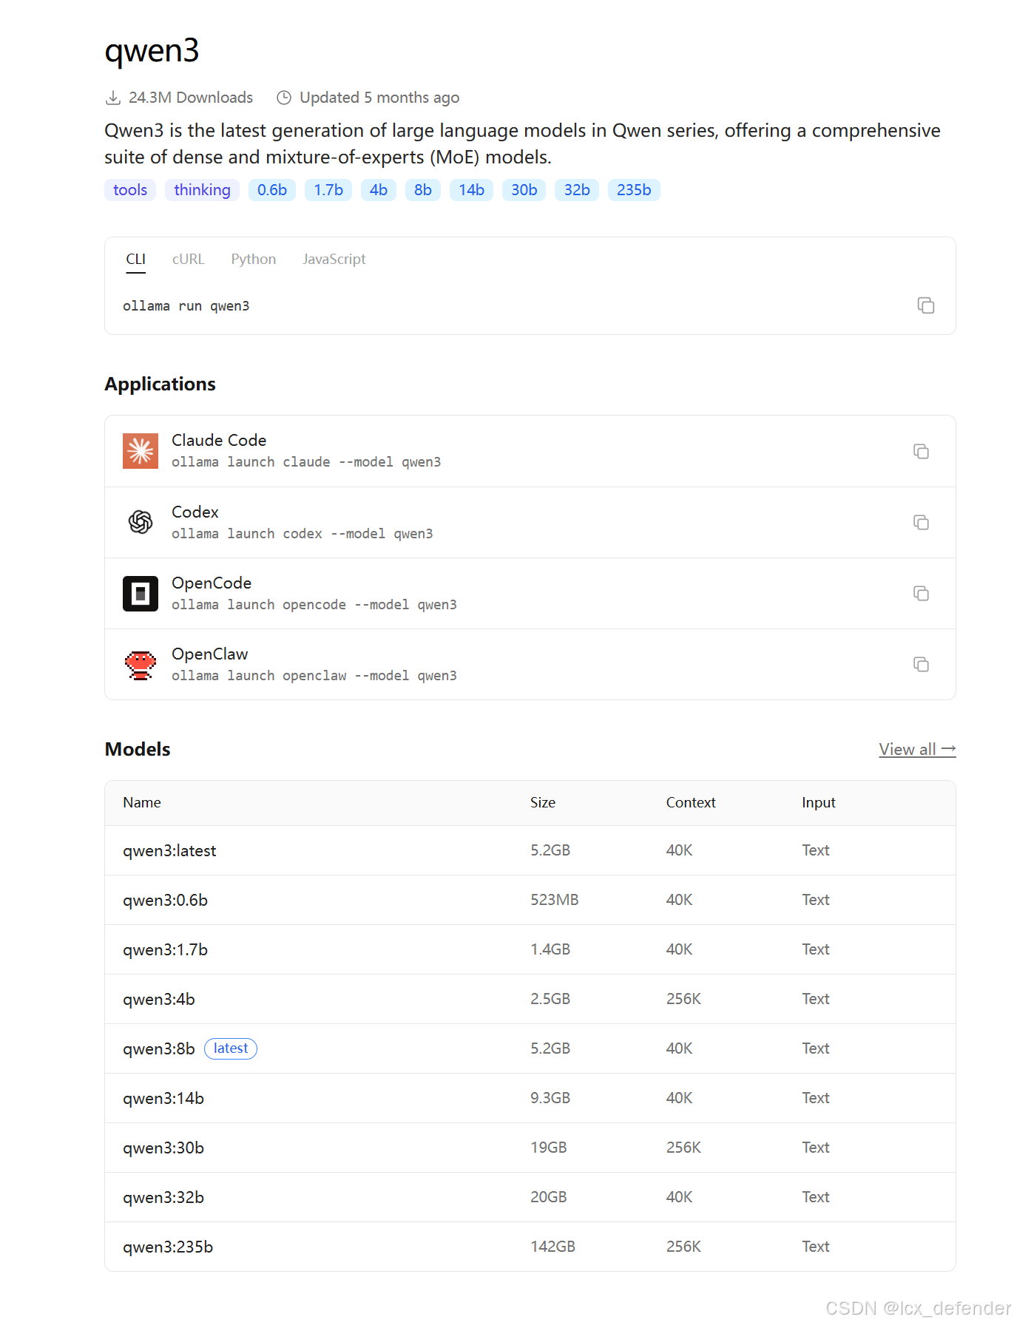
Task: Choose the 30b size tag
Action: click(524, 190)
